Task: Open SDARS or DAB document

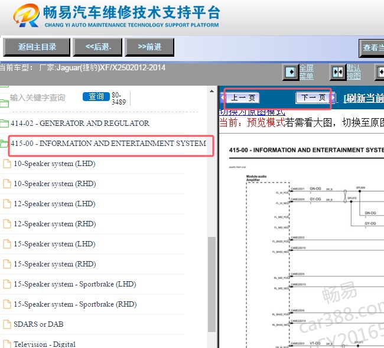Action: click(x=38, y=324)
